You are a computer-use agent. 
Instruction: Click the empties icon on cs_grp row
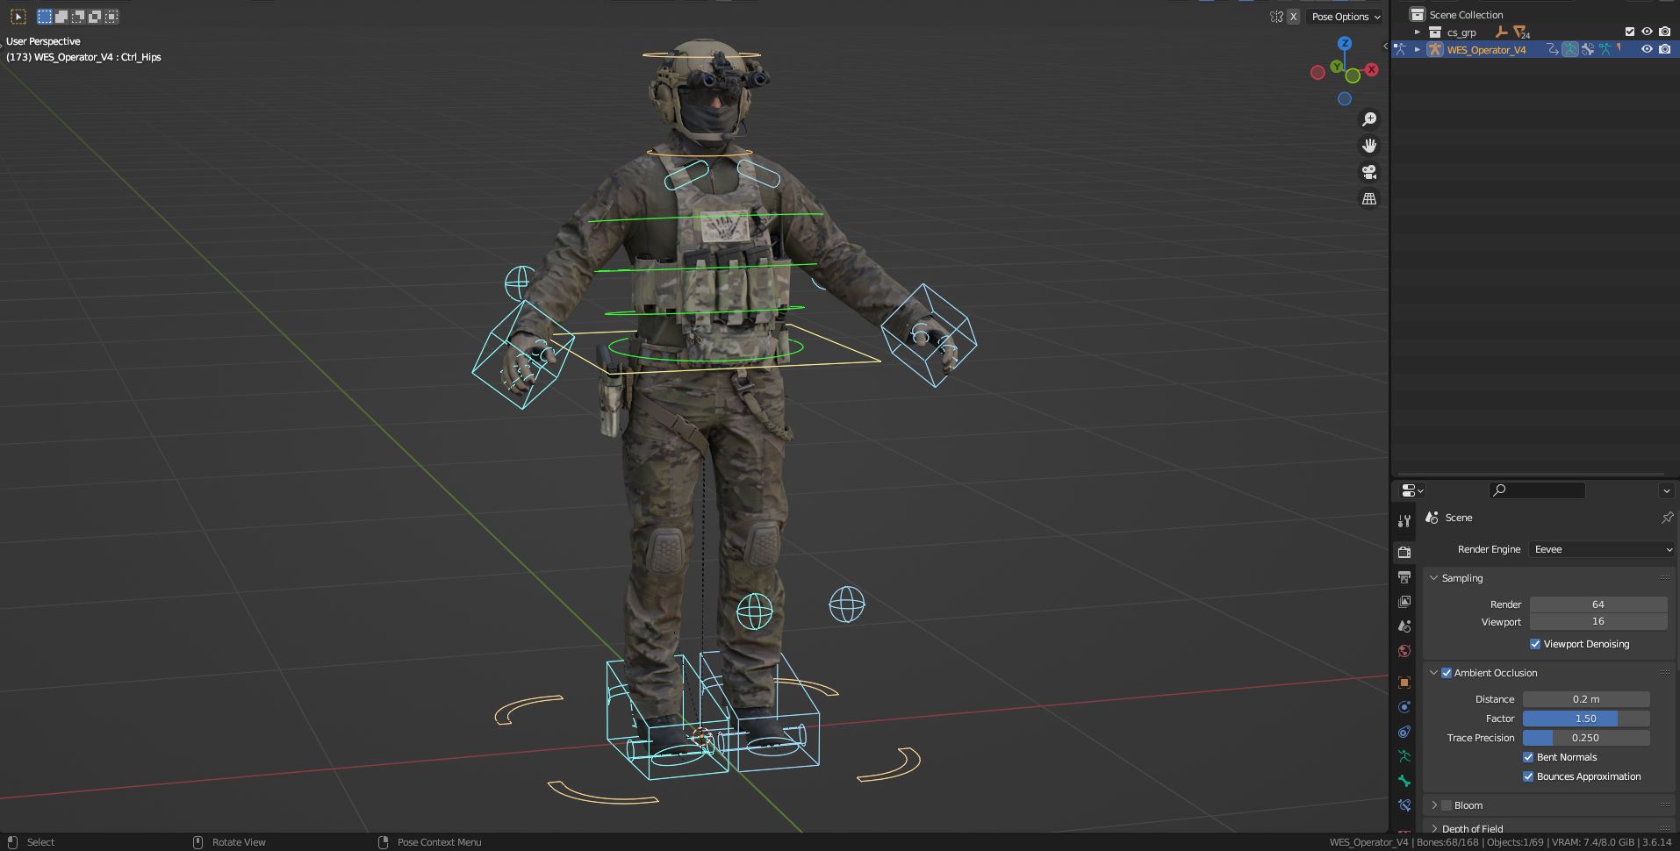pos(1501,32)
